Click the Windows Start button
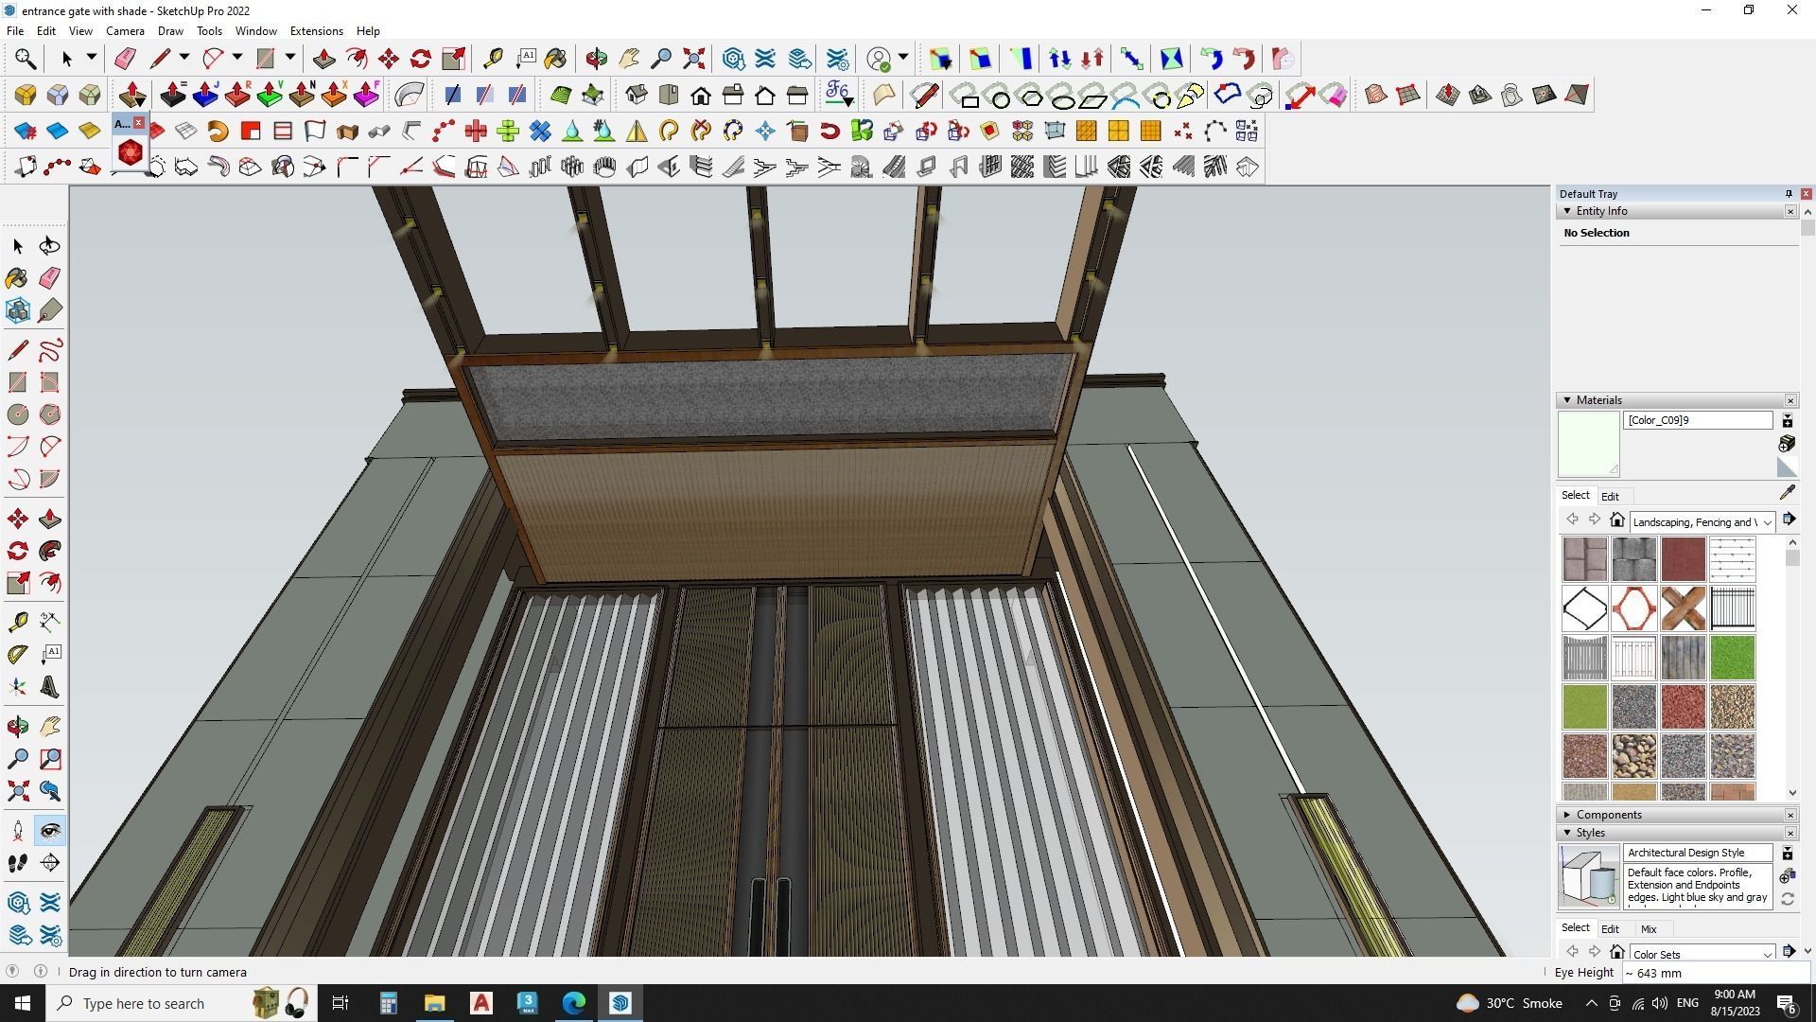This screenshot has height=1022, width=1816. pyautogui.click(x=23, y=1003)
